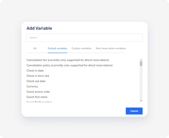The image size is (169, 138).
Task: Select the Default variables tab
Action: click(x=58, y=48)
